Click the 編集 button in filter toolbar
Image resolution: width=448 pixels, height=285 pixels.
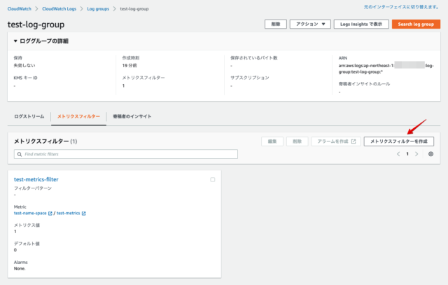[272, 141]
